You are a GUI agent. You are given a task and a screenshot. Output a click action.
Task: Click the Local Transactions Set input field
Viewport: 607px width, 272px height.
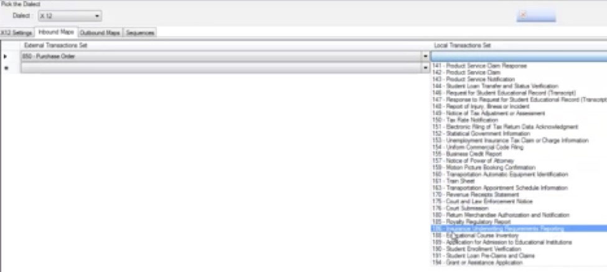click(x=517, y=57)
